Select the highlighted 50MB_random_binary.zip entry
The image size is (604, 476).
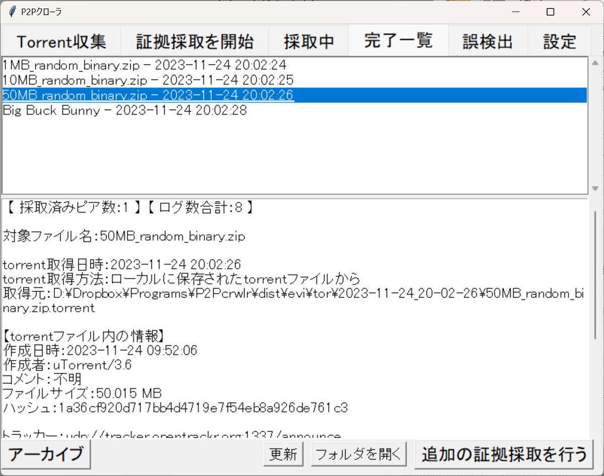(x=294, y=95)
